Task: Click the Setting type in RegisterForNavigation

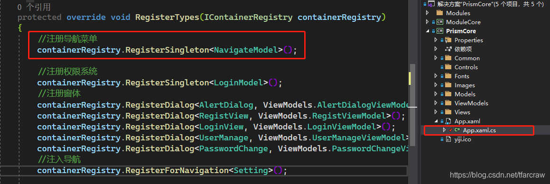Action: 251,171
